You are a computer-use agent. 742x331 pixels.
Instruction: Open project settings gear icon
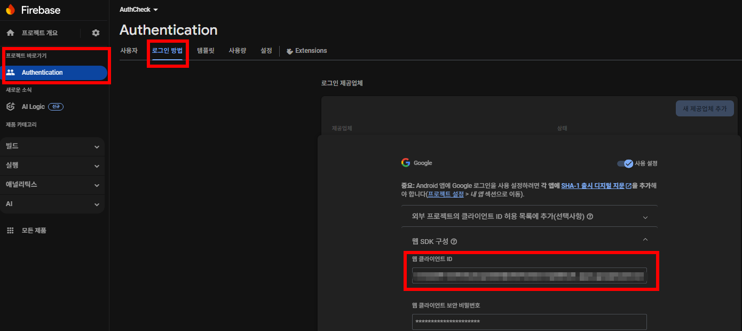point(96,33)
